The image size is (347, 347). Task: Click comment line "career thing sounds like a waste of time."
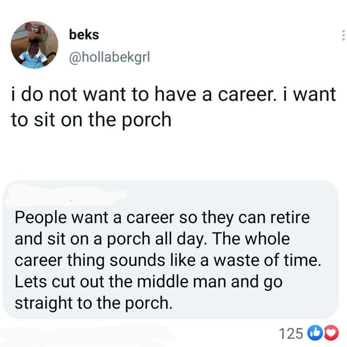point(168,260)
